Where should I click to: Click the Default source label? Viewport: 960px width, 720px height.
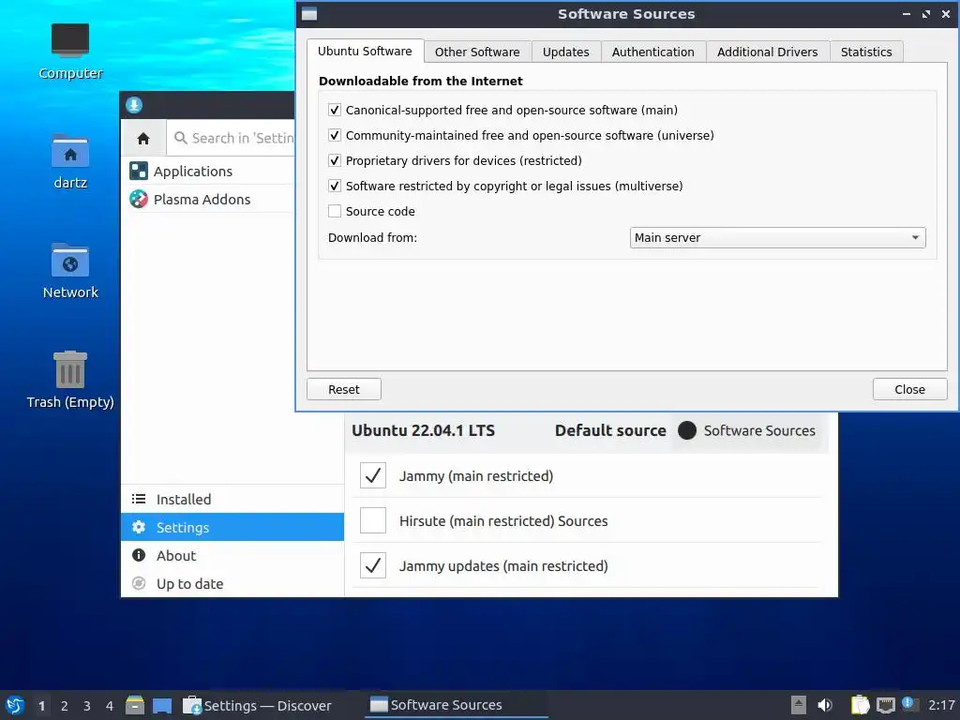(610, 430)
